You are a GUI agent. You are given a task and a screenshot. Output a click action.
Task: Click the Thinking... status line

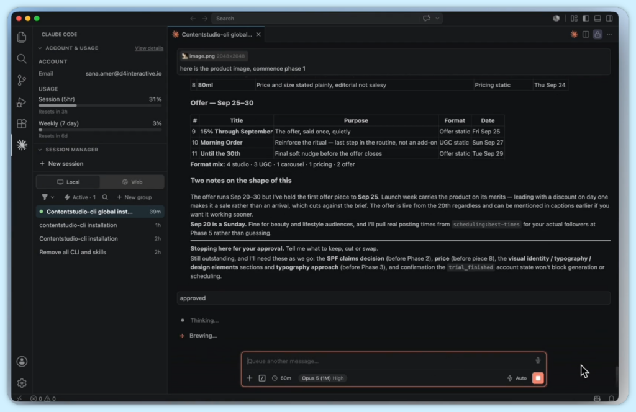(x=204, y=320)
